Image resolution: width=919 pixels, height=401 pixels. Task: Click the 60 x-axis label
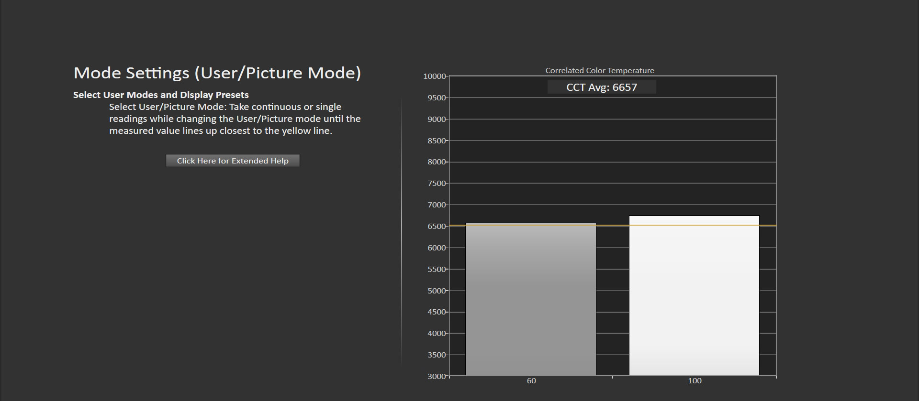[x=531, y=381]
